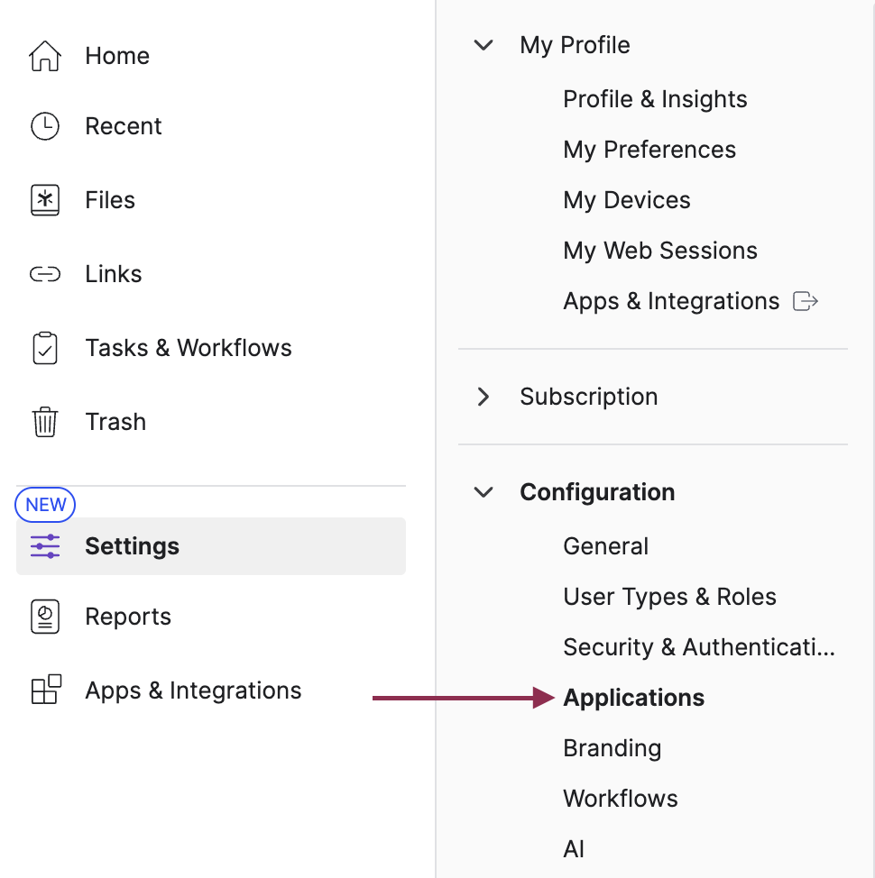This screenshot has width=875, height=878.
Task: Select Security & Authentication settings
Action: point(699,647)
